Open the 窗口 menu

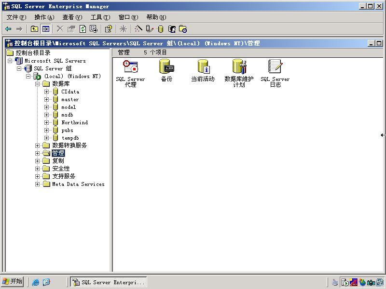tap(128, 17)
